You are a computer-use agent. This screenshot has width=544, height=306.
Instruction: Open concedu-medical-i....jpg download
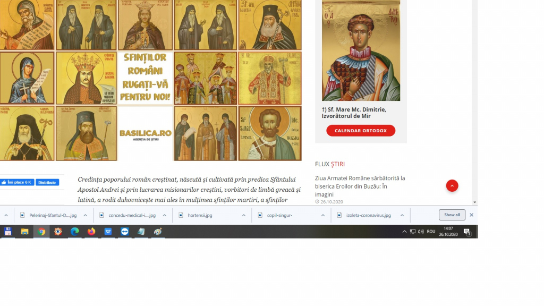(x=132, y=216)
